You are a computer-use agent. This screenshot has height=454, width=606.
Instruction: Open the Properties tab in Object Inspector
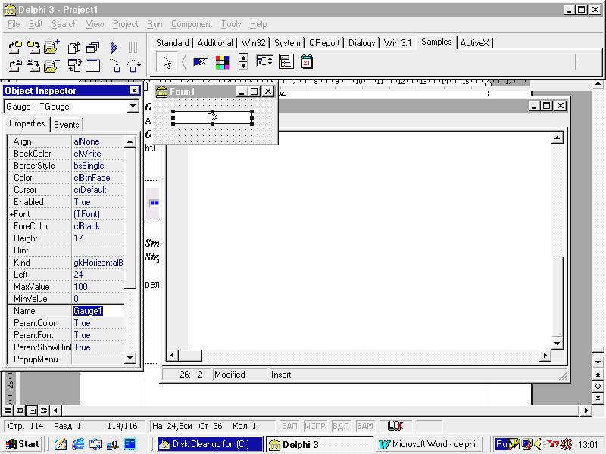pyautogui.click(x=27, y=123)
